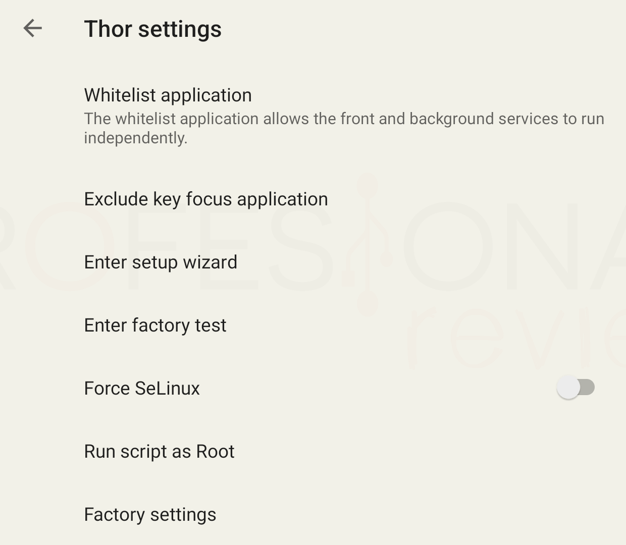The width and height of the screenshot is (626, 545).
Task: Open the Factory settings entry
Action: click(x=313, y=515)
